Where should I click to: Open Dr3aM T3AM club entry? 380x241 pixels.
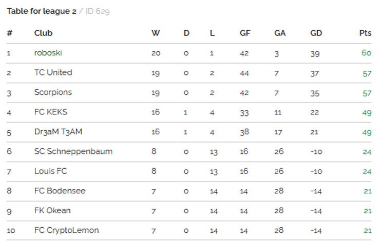point(58,132)
